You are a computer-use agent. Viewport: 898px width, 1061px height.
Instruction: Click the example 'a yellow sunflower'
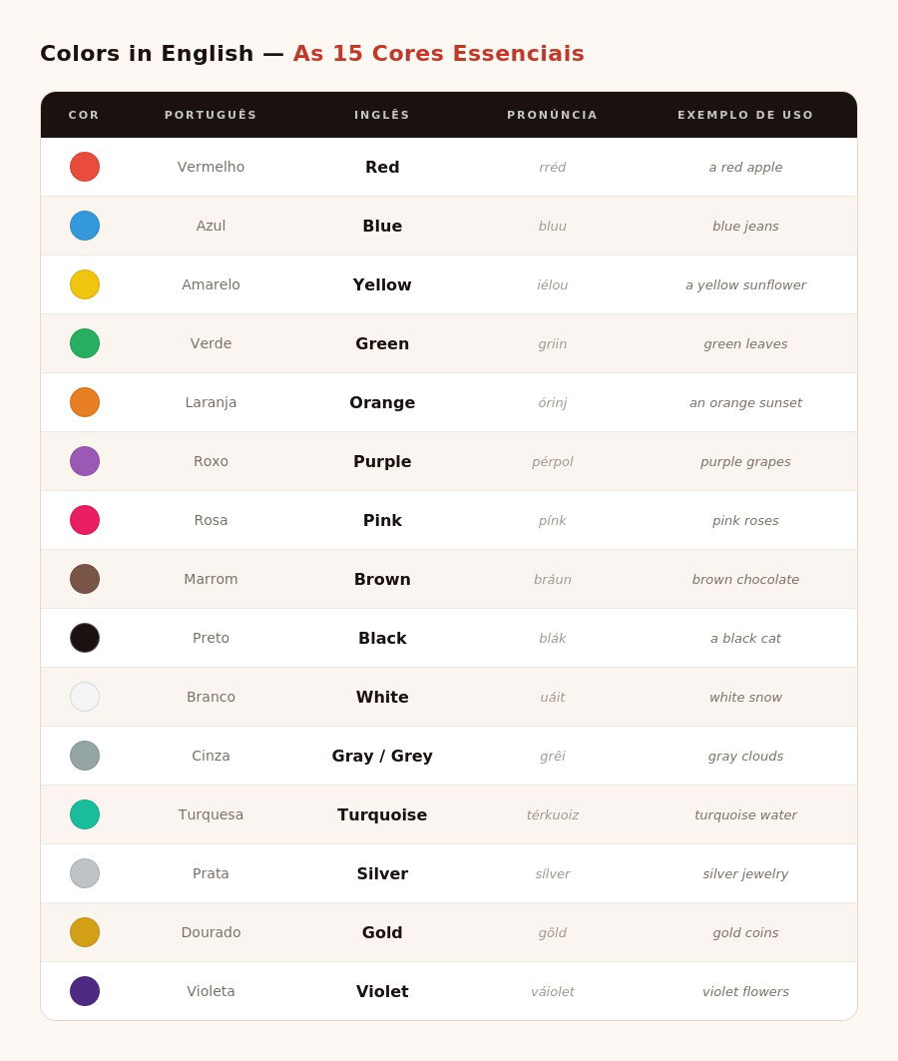click(745, 284)
